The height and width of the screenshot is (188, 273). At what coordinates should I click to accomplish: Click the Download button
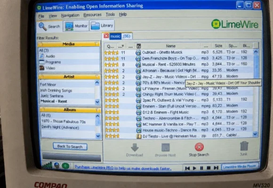(x=135, y=150)
